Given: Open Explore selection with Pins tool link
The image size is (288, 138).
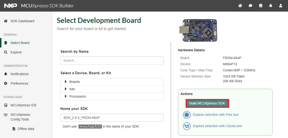Looking at the screenshot, I should [x=216, y=115].
